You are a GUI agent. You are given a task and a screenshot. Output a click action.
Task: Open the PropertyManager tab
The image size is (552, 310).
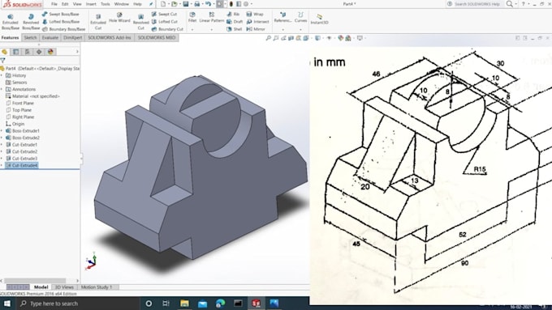16,52
